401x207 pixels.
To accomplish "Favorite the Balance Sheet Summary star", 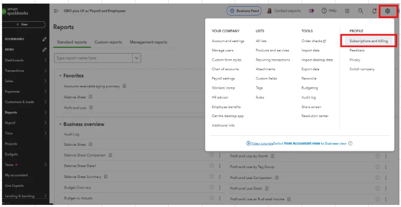I will (x=211, y=176).
